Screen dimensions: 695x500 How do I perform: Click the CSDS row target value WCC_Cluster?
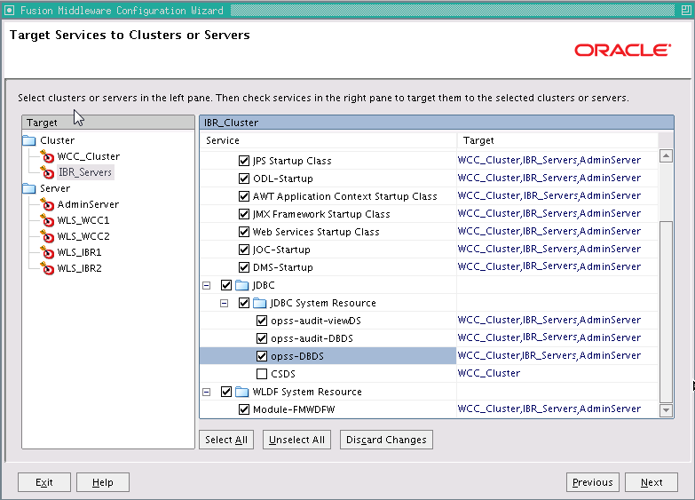click(488, 374)
